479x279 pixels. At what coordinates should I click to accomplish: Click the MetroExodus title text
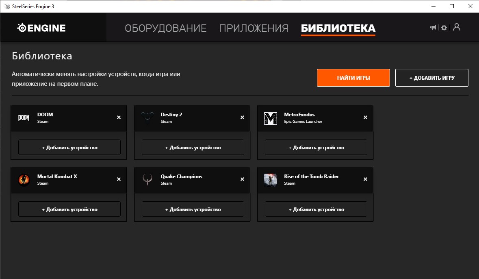tap(299, 115)
